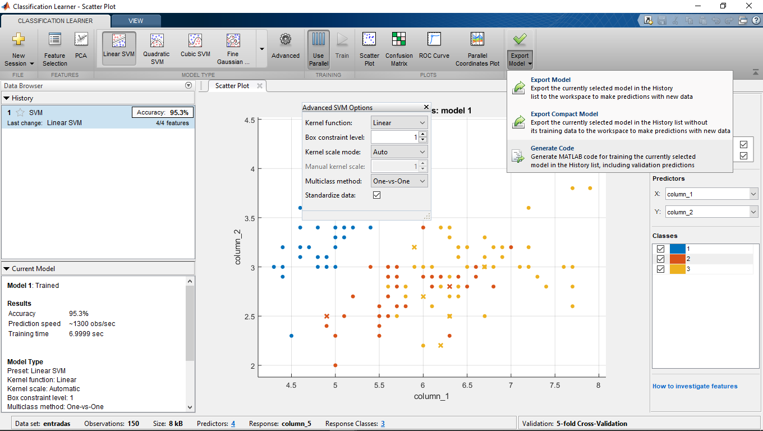Screen dimensions: 763x431
Task: Switch to the VIEW ribbon tab
Action: (x=136, y=21)
